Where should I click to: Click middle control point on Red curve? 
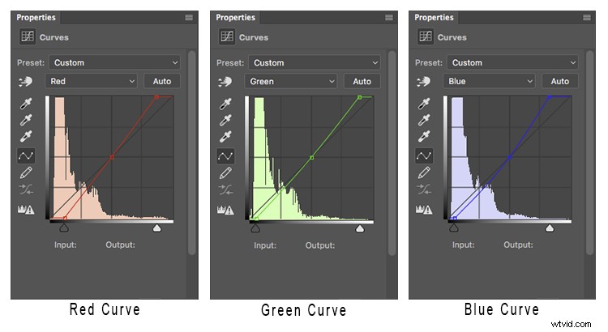[x=111, y=157]
